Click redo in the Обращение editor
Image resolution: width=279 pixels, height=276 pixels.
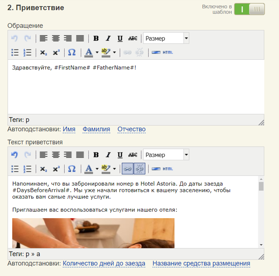pyautogui.click(x=27, y=38)
